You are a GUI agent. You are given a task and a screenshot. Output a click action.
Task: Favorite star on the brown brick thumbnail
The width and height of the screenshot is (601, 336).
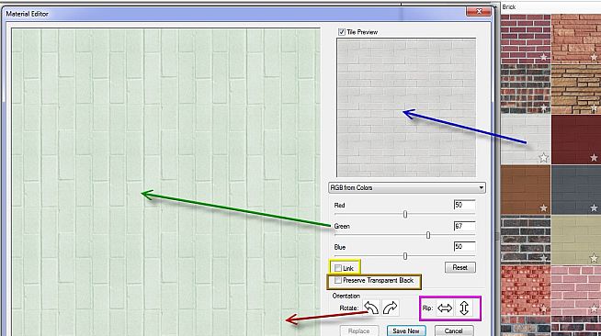(x=543, y=207)
